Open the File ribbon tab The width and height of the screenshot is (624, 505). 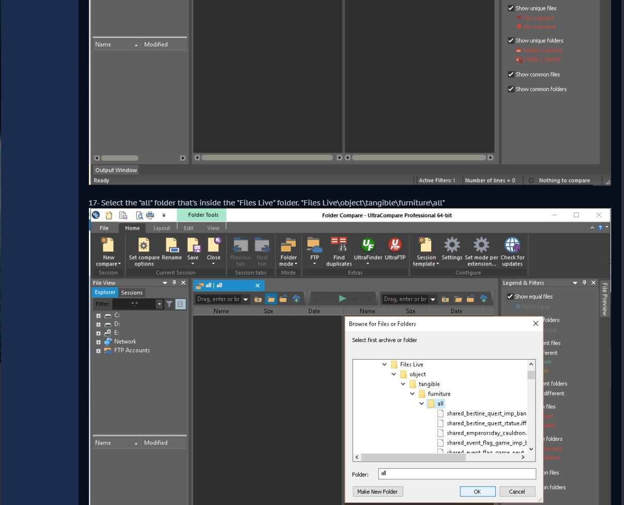coord(104,228)
